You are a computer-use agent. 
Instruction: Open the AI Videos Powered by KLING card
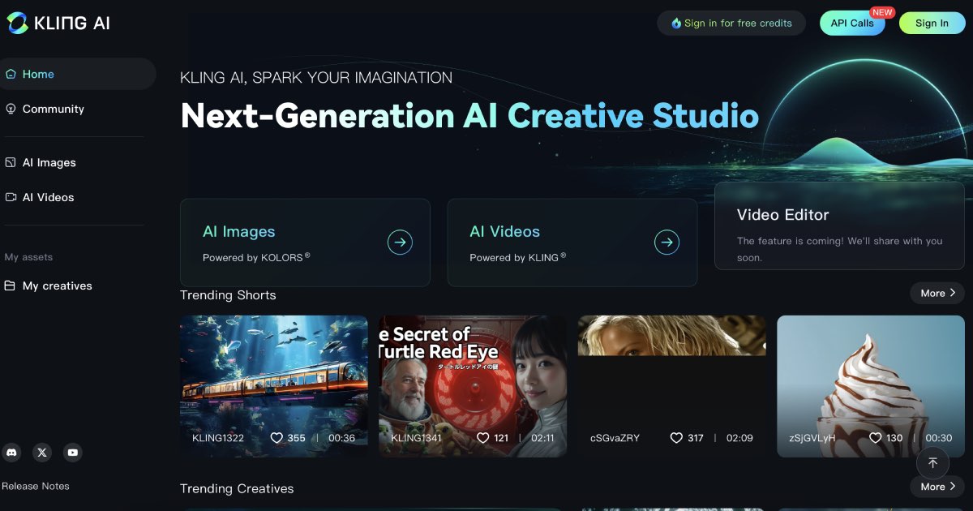click(x=572, y=243)
